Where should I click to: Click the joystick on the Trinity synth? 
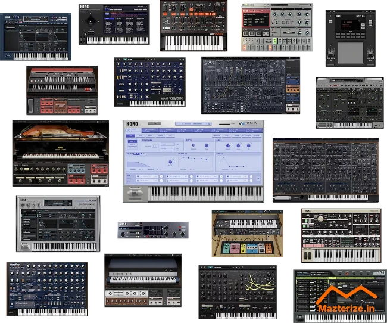coord(135,192)
